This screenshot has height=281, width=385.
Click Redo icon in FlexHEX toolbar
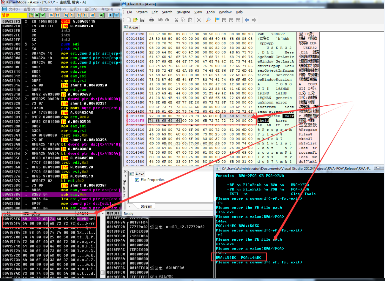click(168, 20)
